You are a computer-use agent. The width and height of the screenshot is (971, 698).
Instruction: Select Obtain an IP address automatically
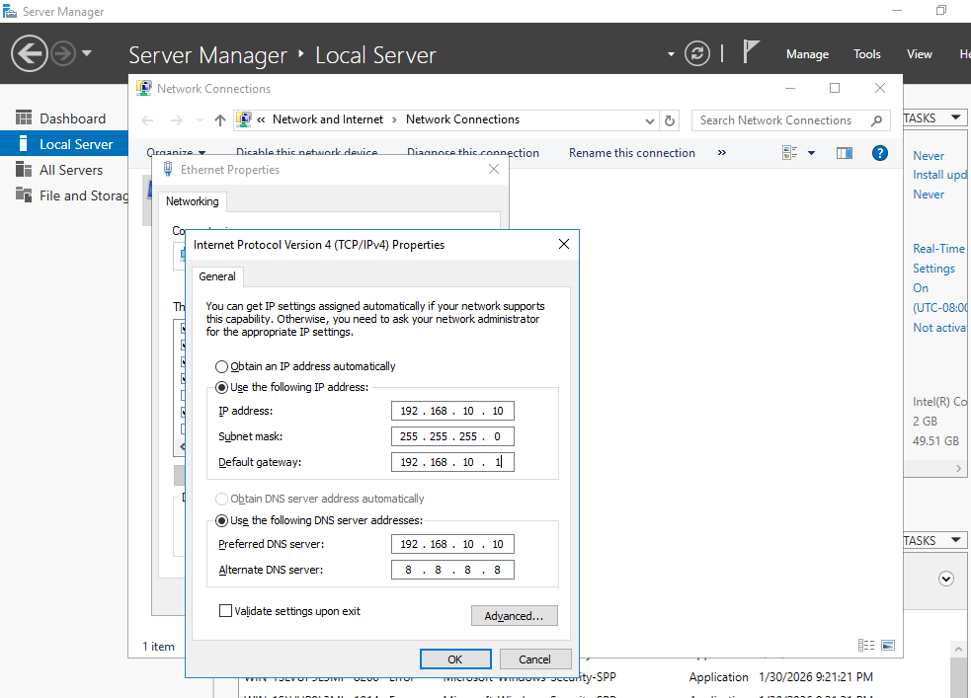click(x=222, y=366)
